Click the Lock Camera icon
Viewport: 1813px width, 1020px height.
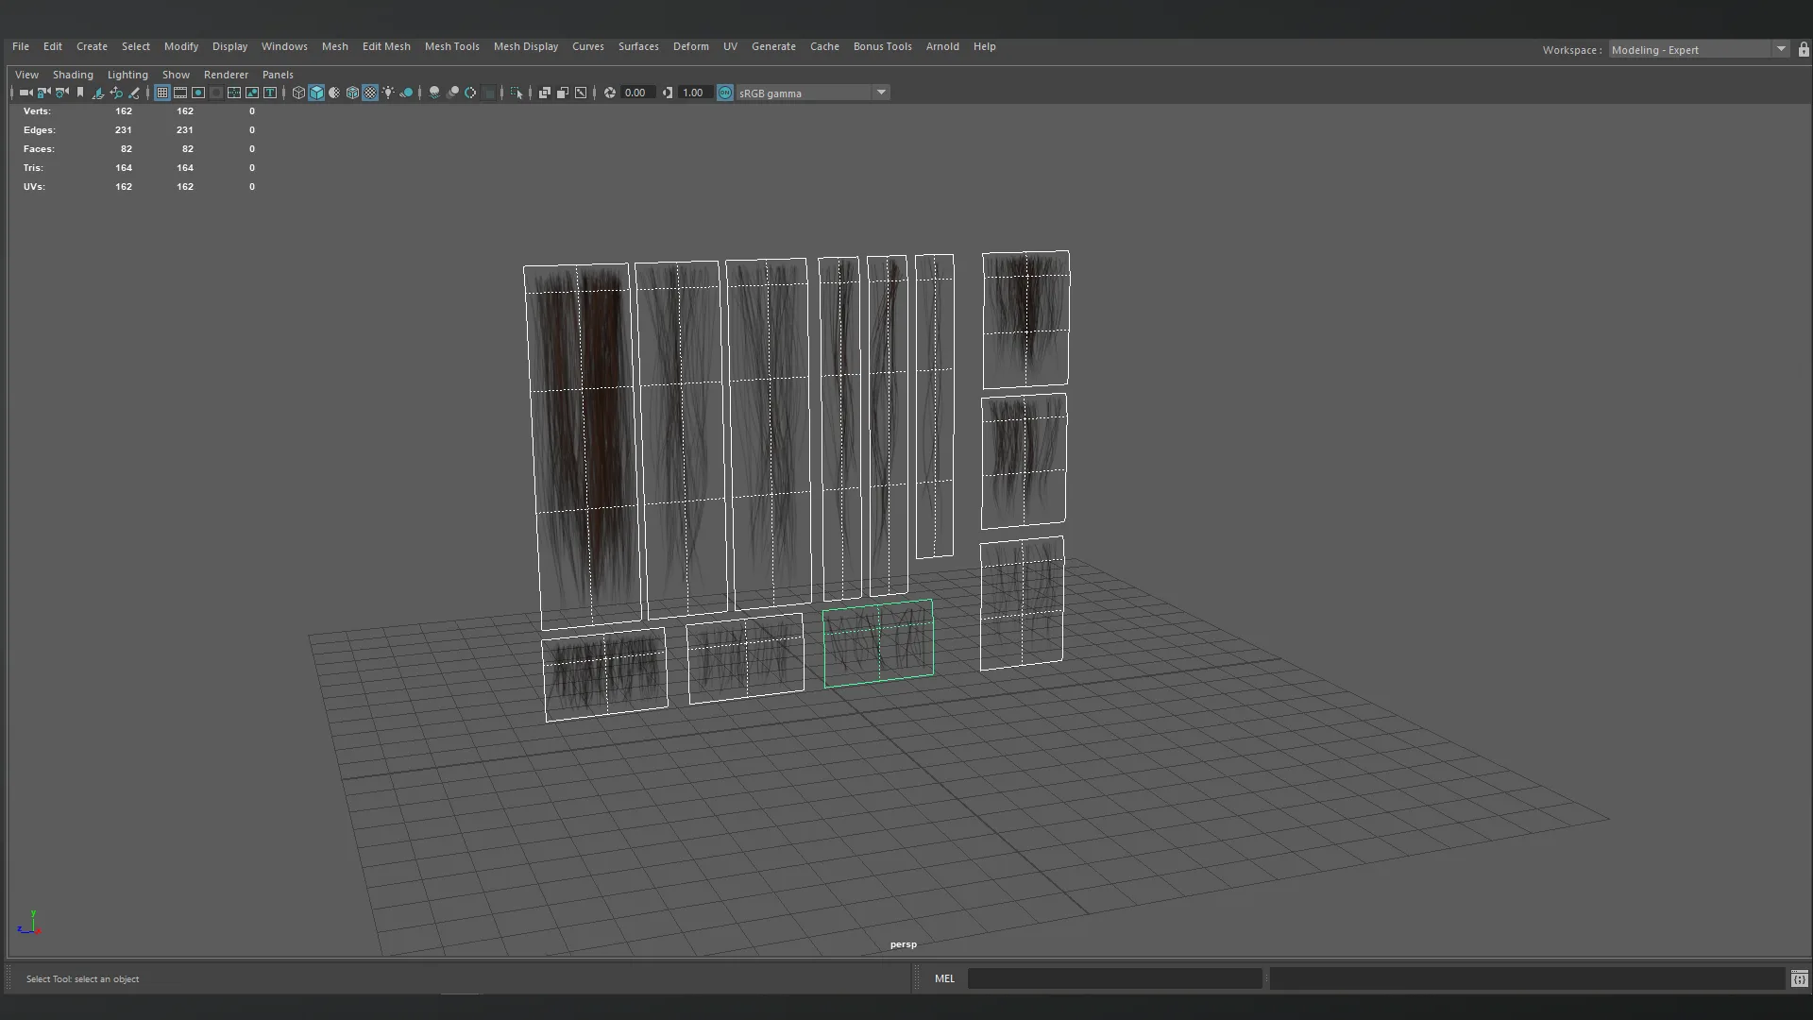43,93
